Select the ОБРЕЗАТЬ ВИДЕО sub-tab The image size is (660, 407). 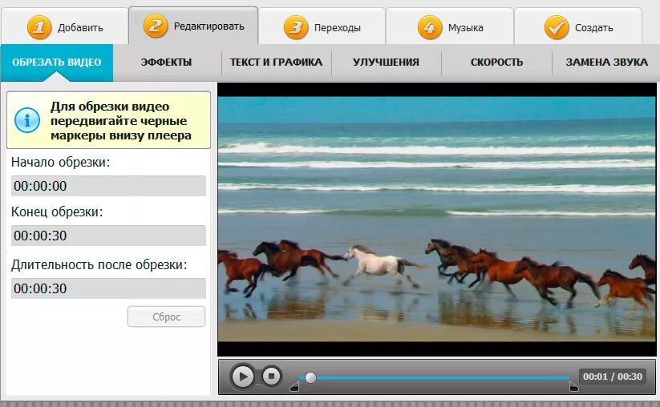point(57,62)
